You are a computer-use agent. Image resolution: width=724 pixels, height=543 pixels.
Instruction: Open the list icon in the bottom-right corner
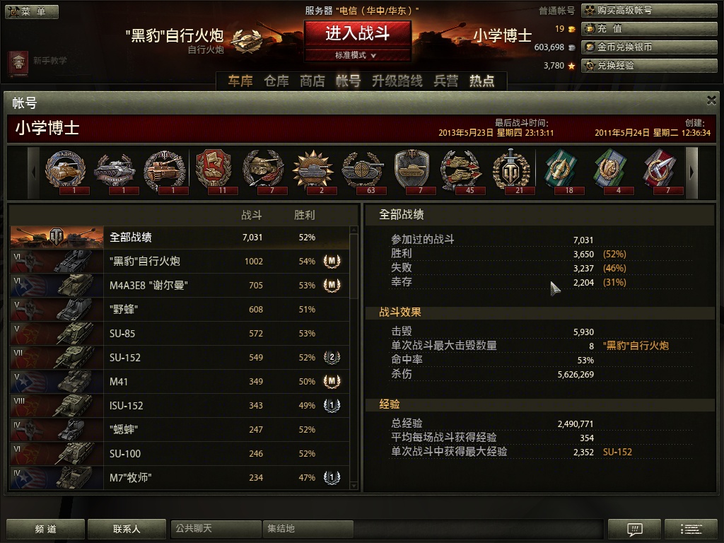691,529
